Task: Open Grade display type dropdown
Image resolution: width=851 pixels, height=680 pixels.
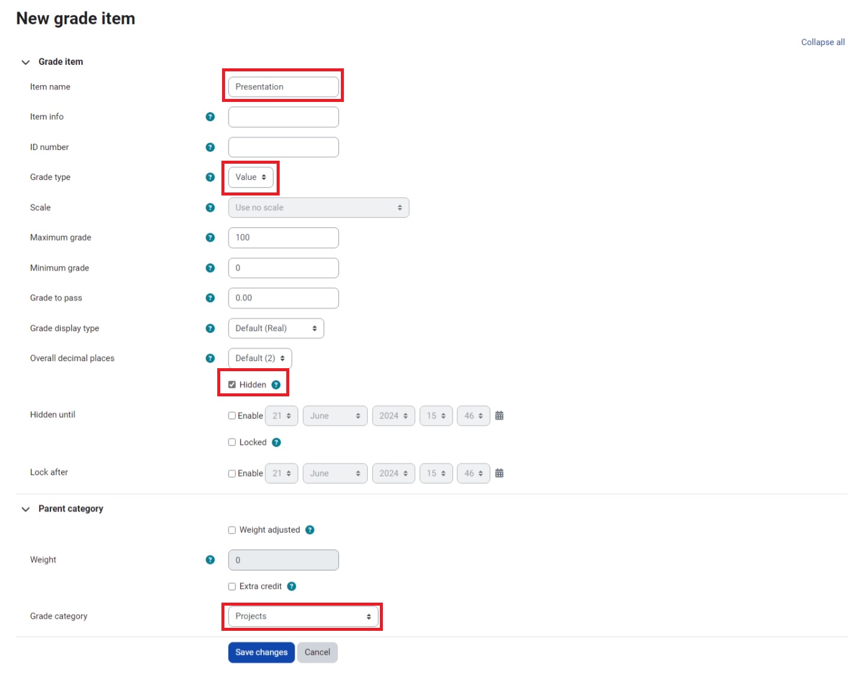Action: (x=276, y=329)
